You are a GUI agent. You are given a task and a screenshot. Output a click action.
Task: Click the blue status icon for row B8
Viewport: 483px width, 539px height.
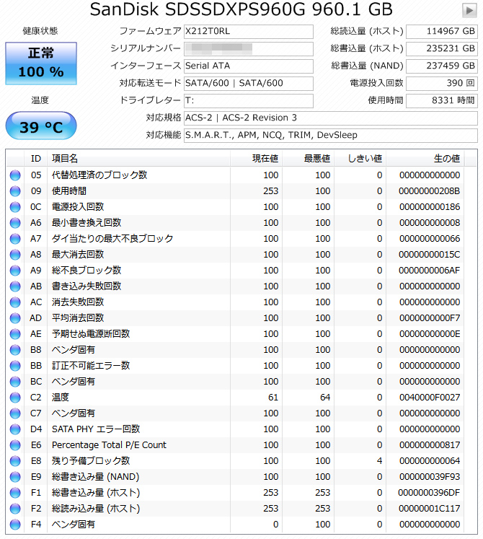pos(15,350)
